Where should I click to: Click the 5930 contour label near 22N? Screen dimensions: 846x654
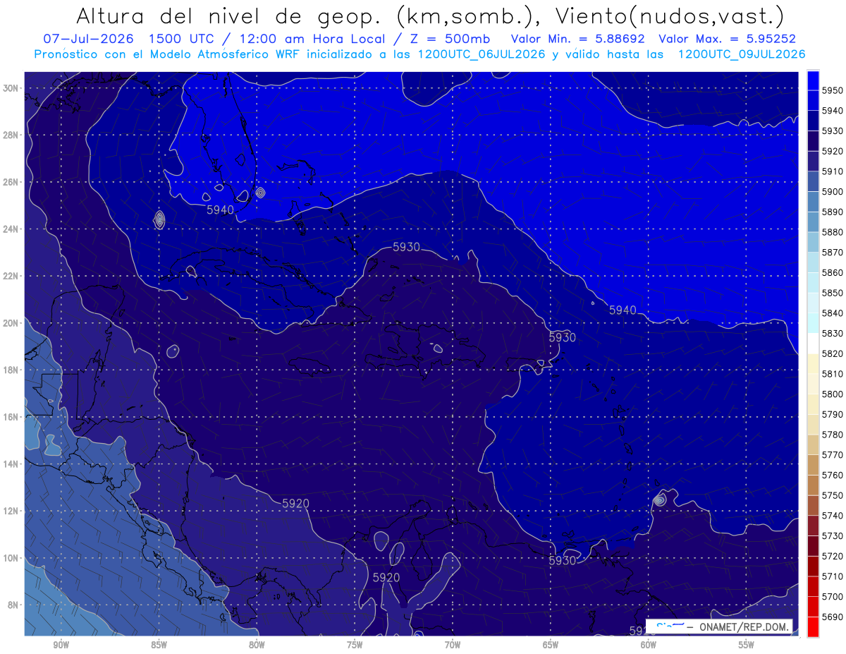(x=407, y=247)
